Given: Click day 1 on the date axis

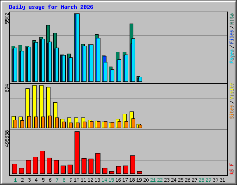Looking at the screenshot, I should pyautogui.click(x=15, y=180).
